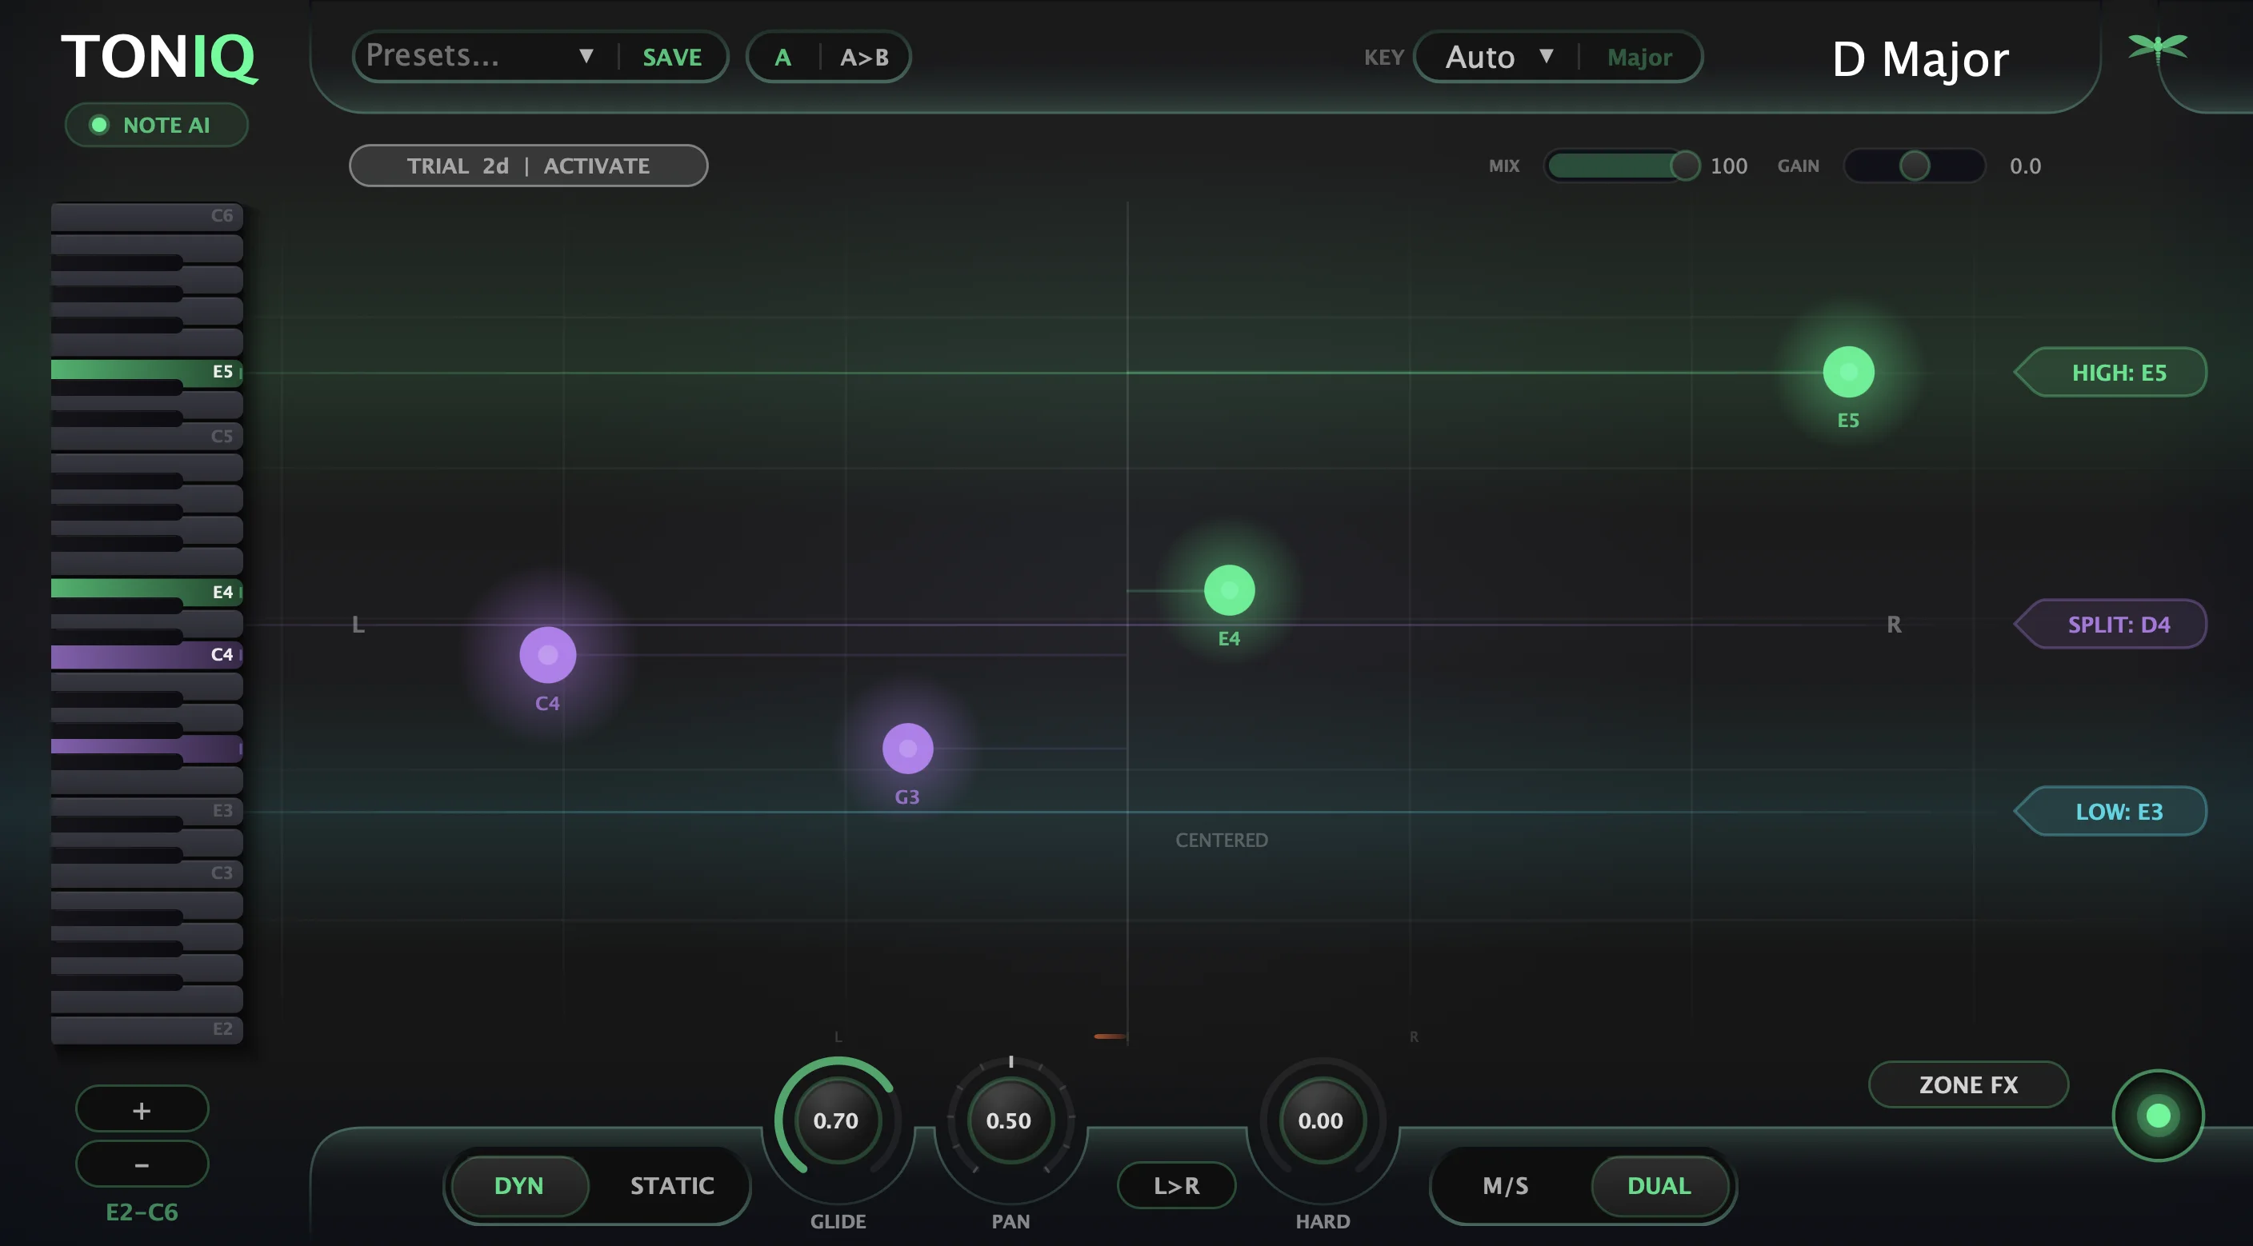
Task: Click the MIX value 100
Action: (1728, 166)
